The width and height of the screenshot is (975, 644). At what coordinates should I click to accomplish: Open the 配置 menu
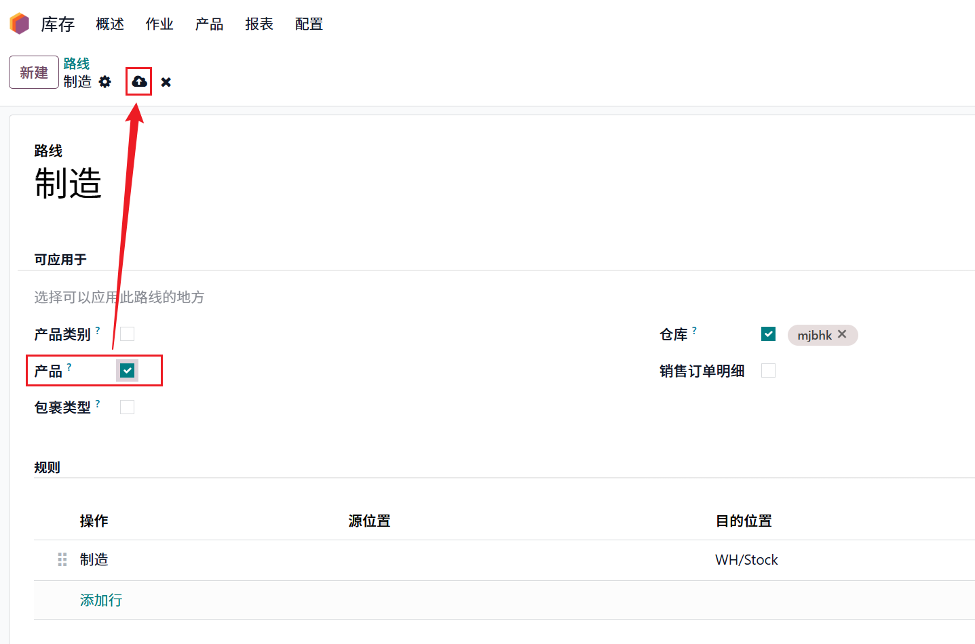(309, 24)
